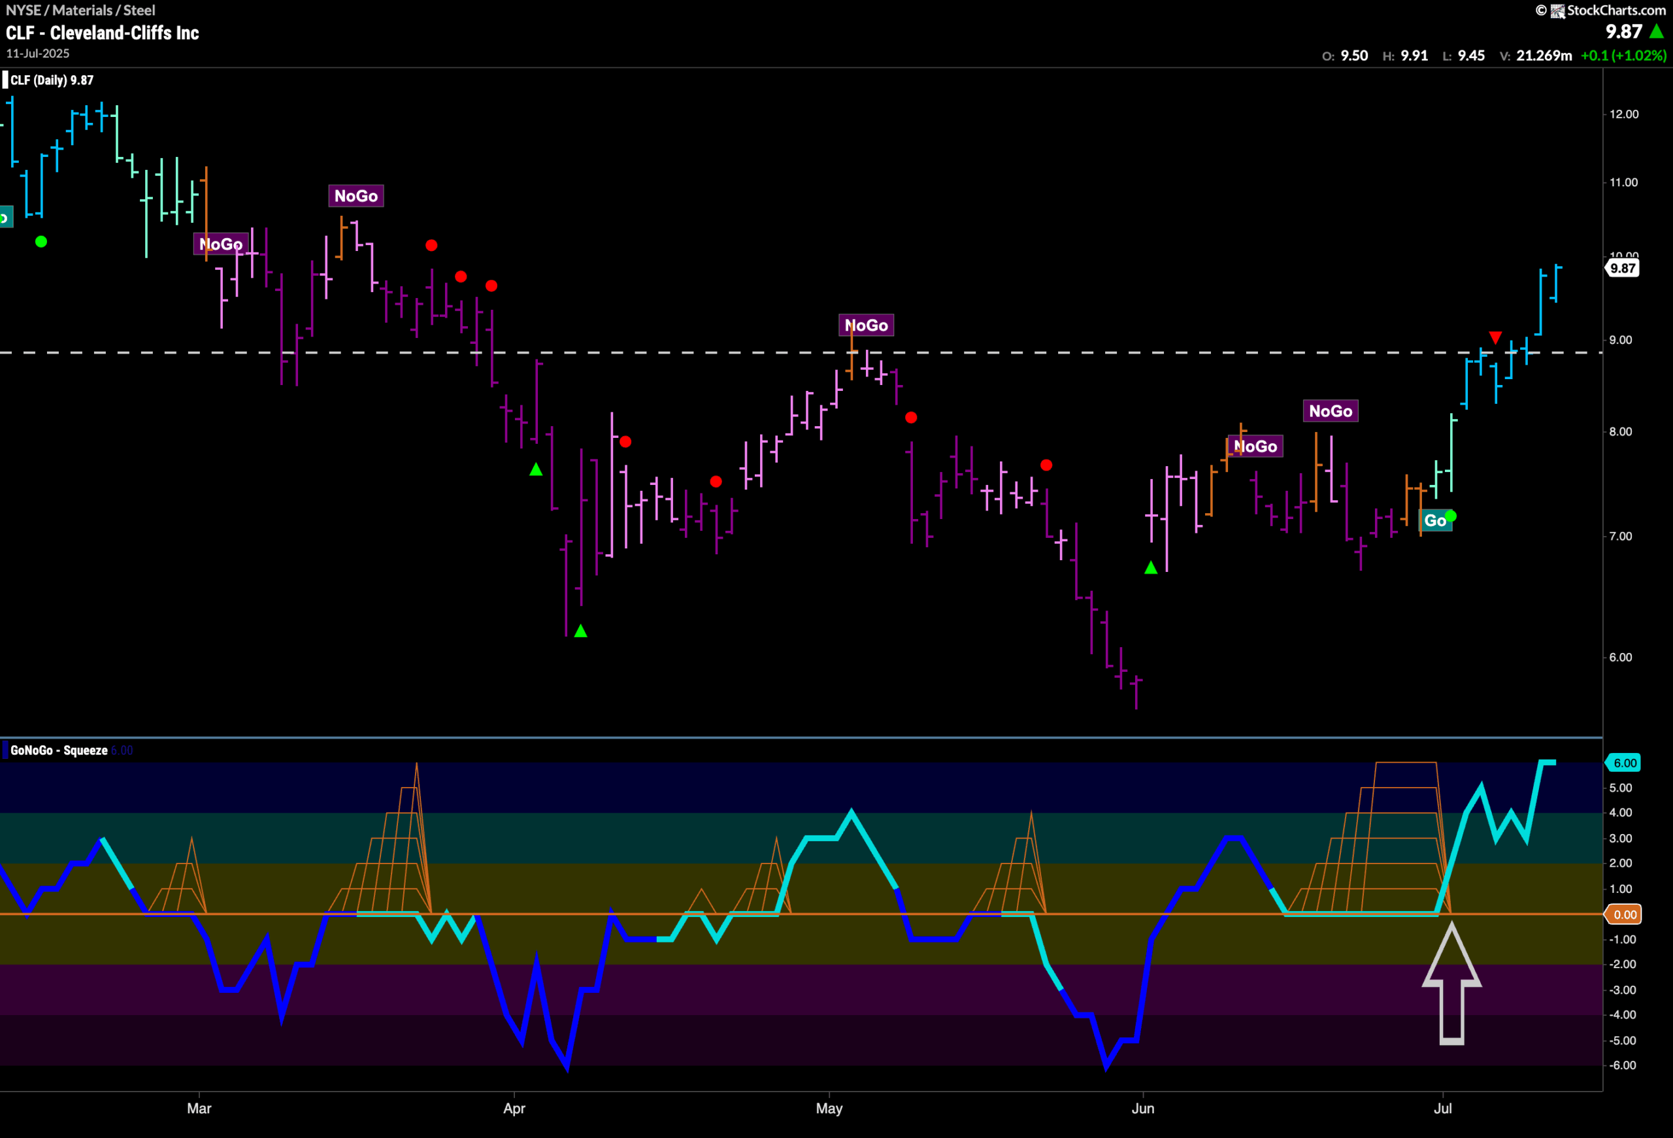
Task: Click green up arrow beside header price 9.87
Action: 1657,31
